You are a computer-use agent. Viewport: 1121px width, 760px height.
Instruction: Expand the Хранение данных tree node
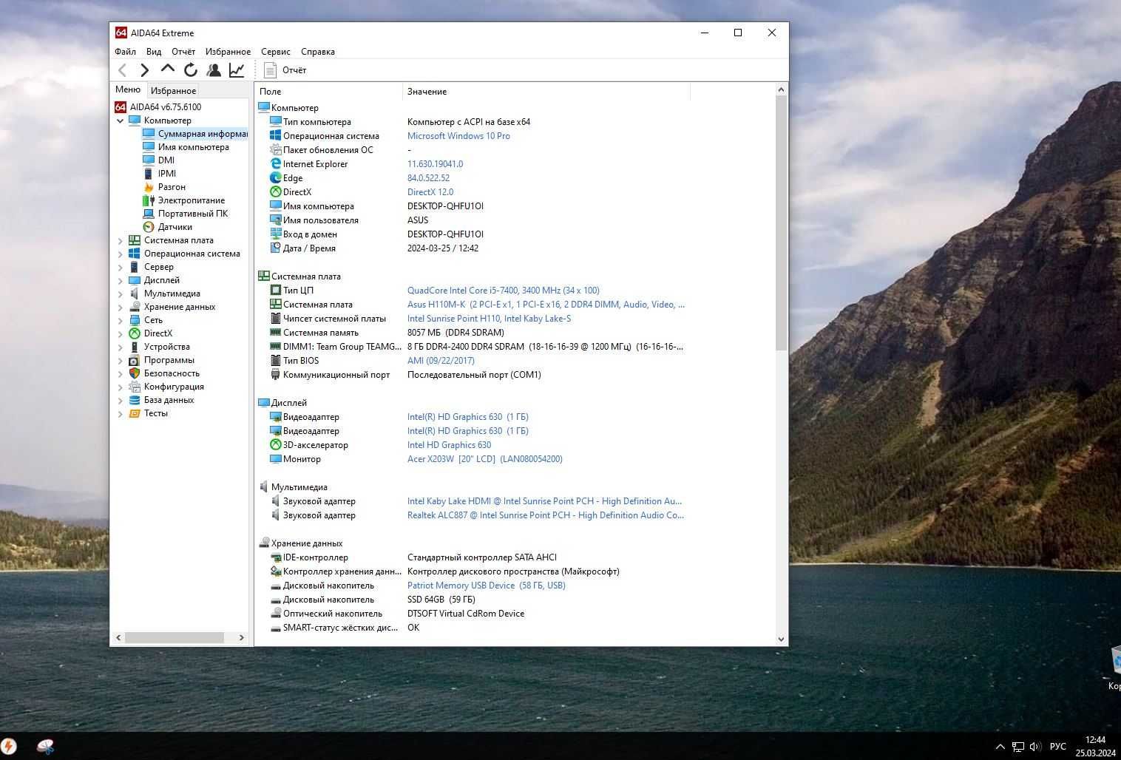(121, 307)
